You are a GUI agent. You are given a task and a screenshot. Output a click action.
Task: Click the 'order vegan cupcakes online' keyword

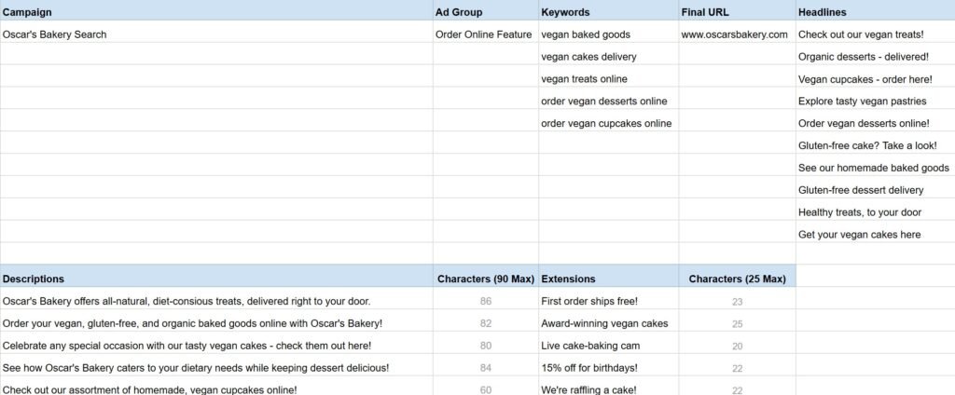point(608,123)
